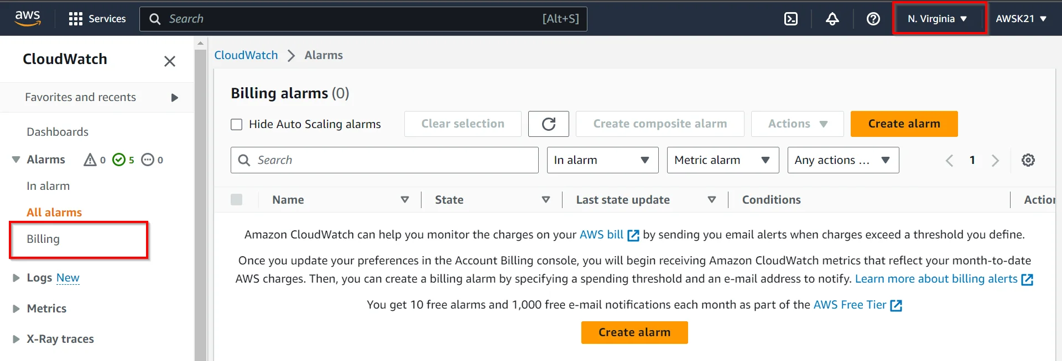Check the select-all alarms header checkbox

click(237, 200)
